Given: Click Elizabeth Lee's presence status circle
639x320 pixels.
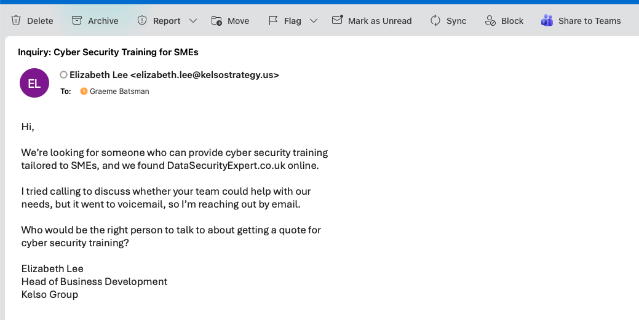Looking at the screenshot, I should [63, 75].
